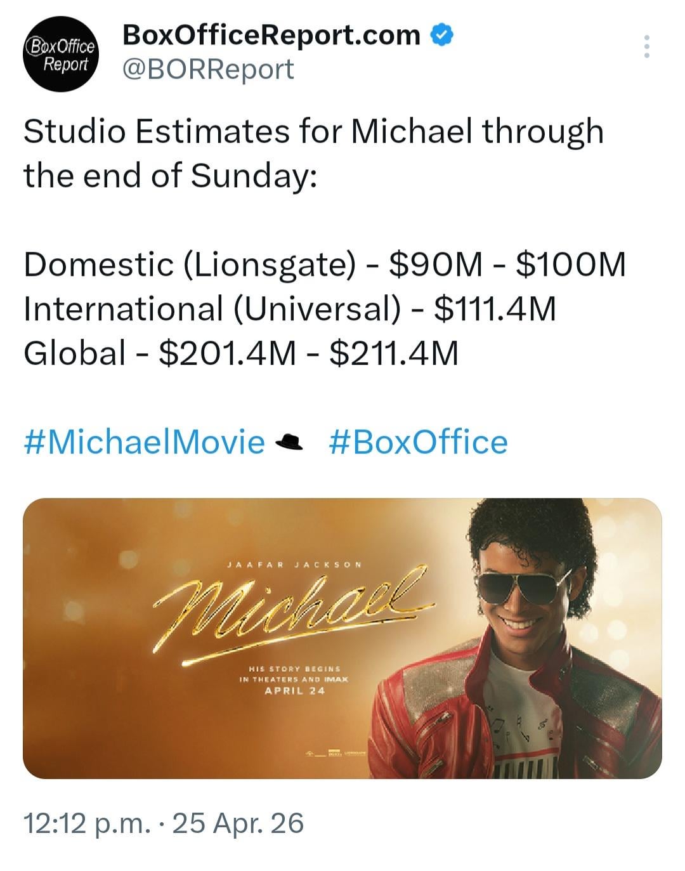Click the 'Jaafar Jackson' credit on poster
Screen dimensions: 685x871
294,564
